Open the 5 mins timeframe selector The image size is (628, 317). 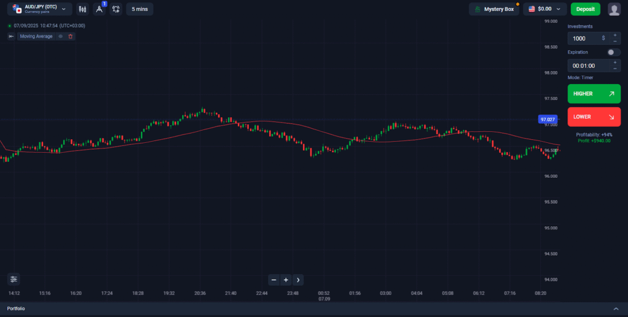coord(140,9)
